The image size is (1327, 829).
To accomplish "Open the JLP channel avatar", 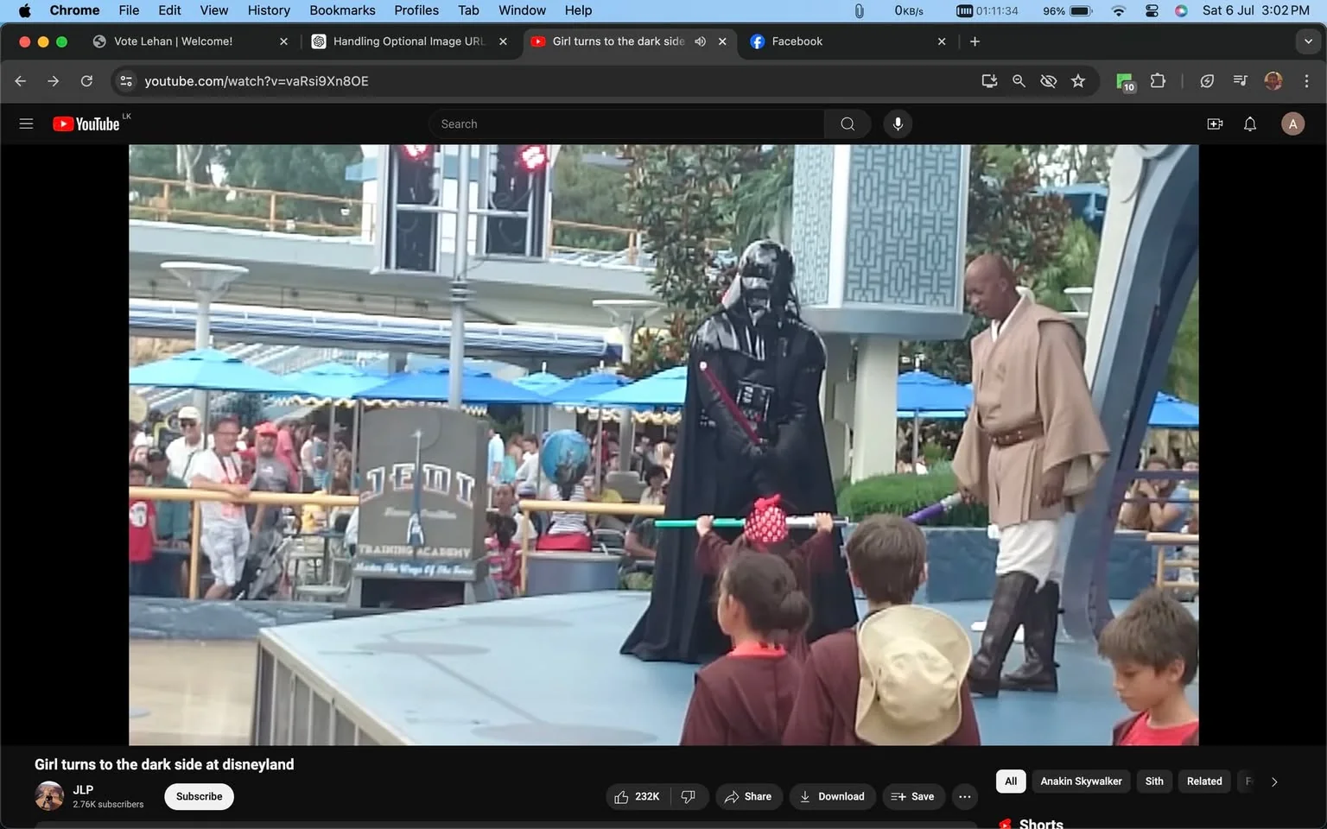I will click(49, 796).
